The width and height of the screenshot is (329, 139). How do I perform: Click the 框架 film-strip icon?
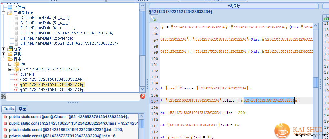coord(10,49)
